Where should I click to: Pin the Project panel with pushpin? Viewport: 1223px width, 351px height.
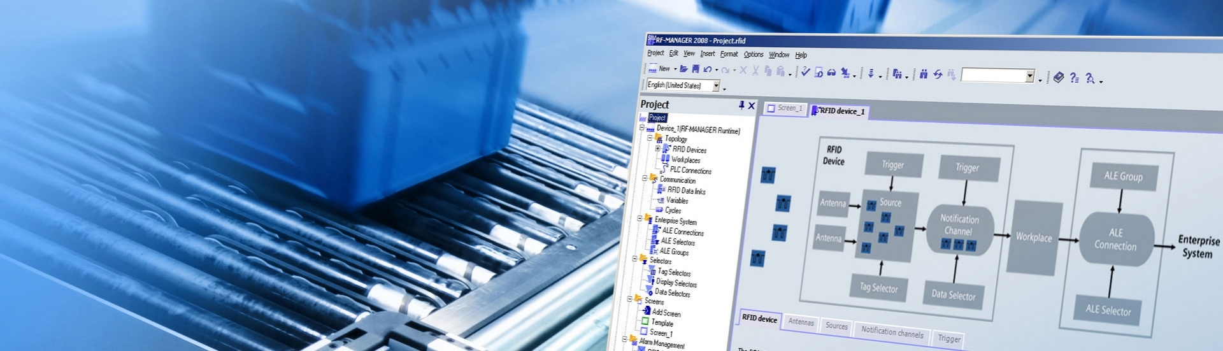click(x=741, y=105)
